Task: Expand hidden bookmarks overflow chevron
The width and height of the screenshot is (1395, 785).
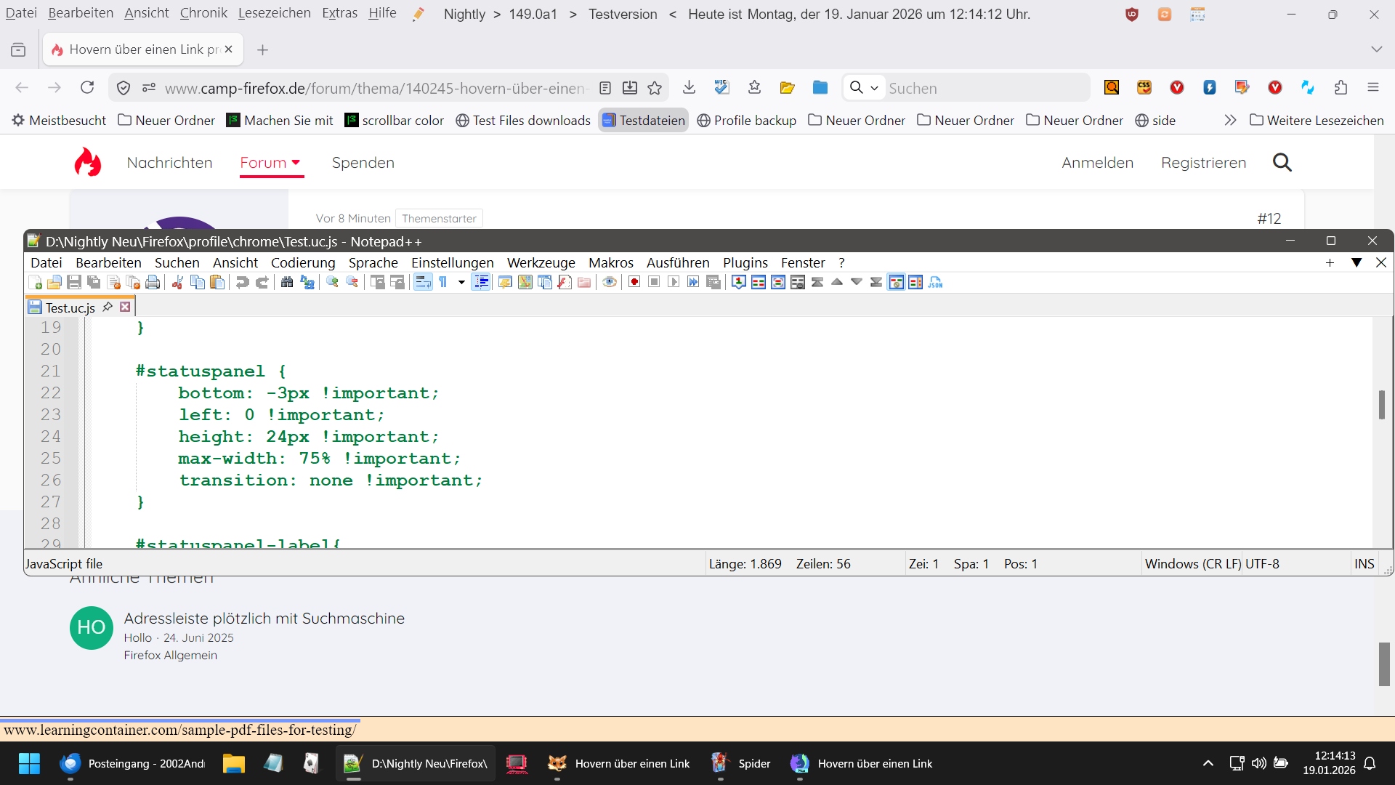Action: 1230,120
